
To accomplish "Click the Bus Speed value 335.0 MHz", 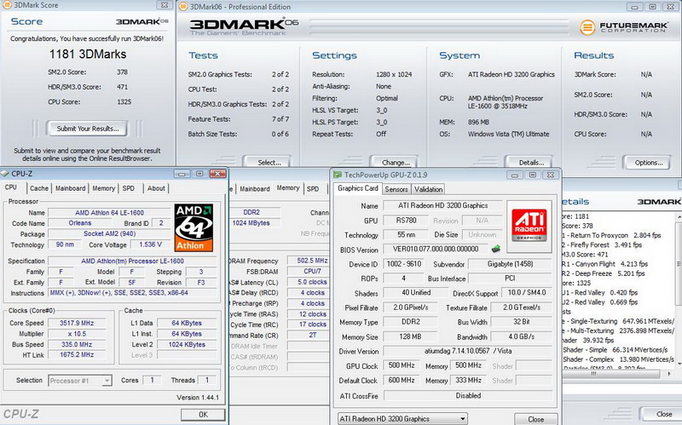I will point(77,345).
